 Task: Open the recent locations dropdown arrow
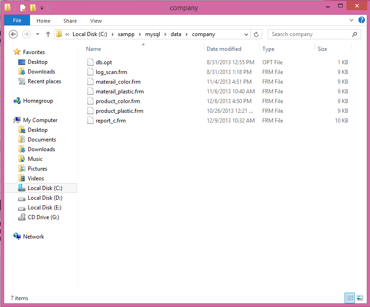pyautogui.click(x=37, y=35)
